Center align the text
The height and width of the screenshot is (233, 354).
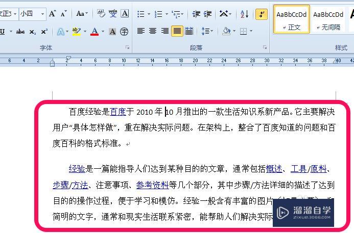153,31
